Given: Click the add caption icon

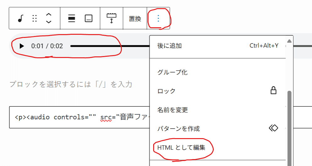Looking at the screenshot, I should [89, 19].
